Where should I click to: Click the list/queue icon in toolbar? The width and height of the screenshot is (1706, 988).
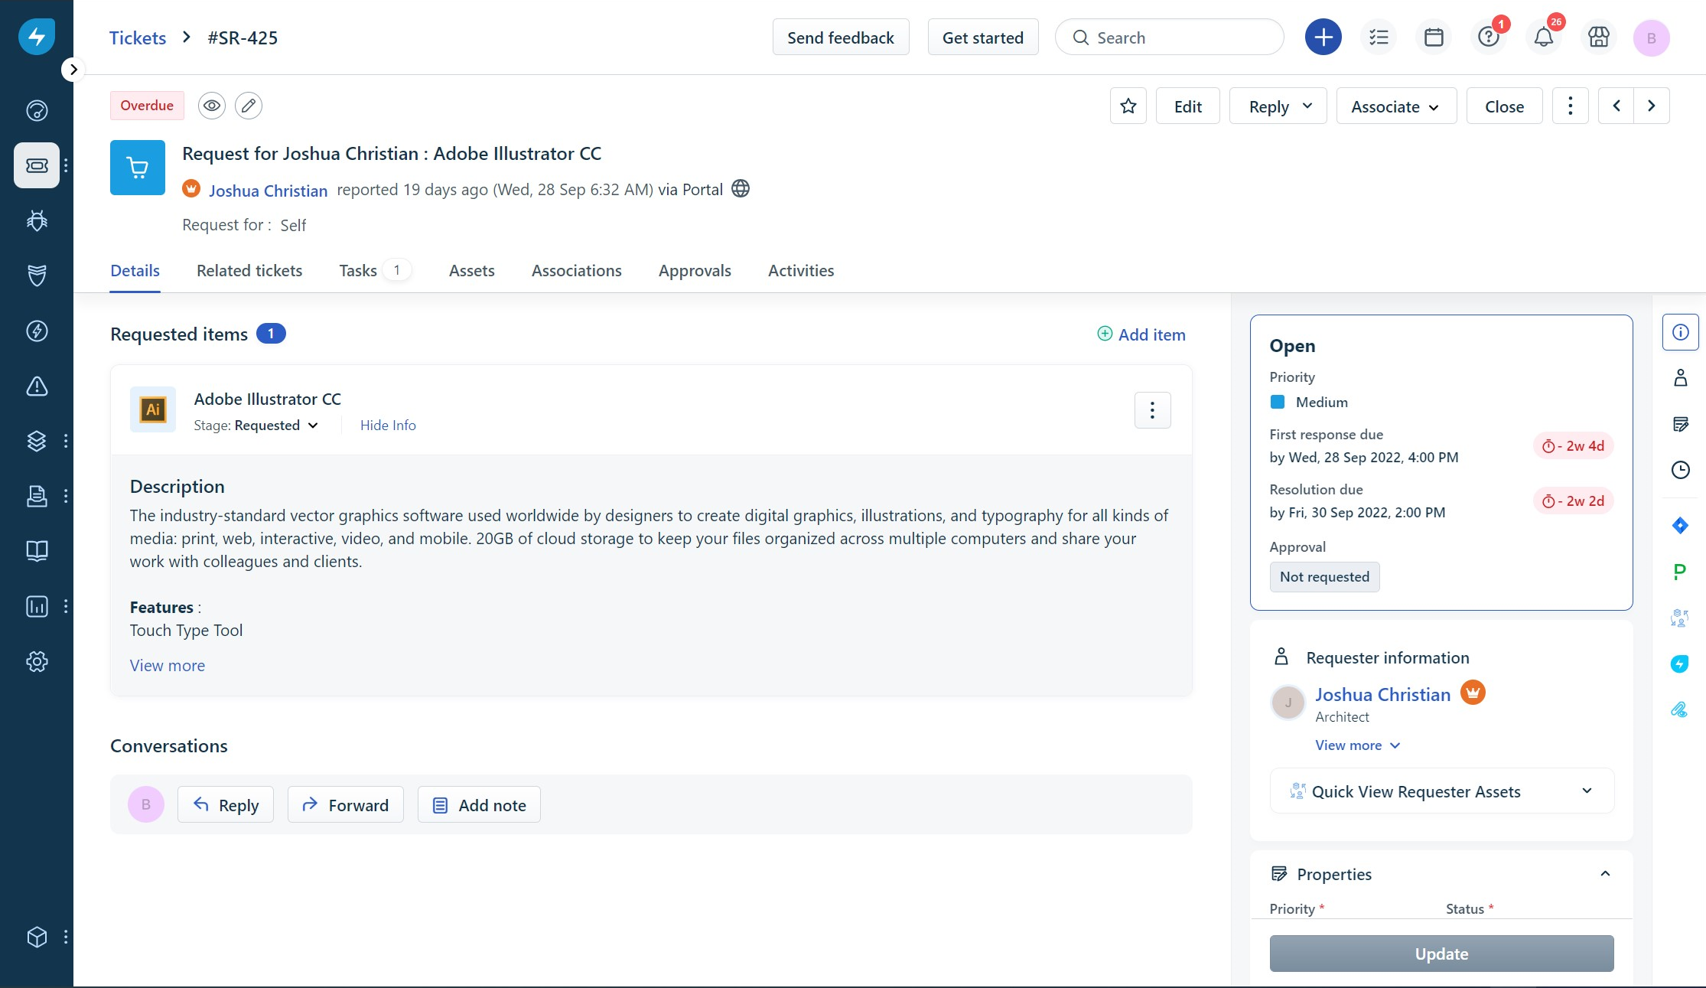point(1379,37)
